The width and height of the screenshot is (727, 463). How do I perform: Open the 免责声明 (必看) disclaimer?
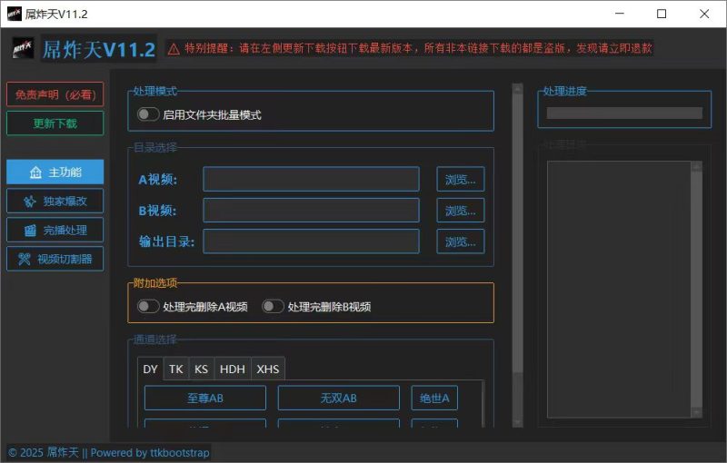tap(55, 94)
